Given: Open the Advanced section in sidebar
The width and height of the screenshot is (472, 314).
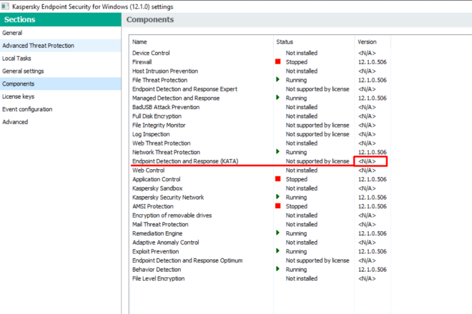Looking at the screenshot, I should (15, 122).
